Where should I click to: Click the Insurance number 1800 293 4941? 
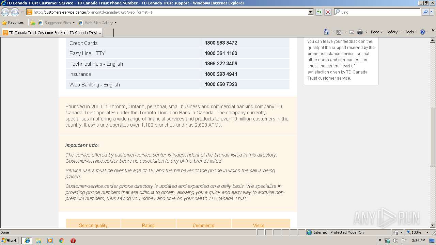[x=221, y=74]
